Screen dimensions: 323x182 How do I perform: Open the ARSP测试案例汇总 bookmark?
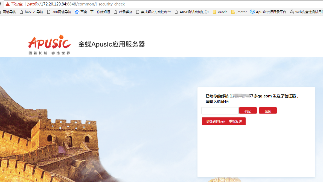(194, 12)
